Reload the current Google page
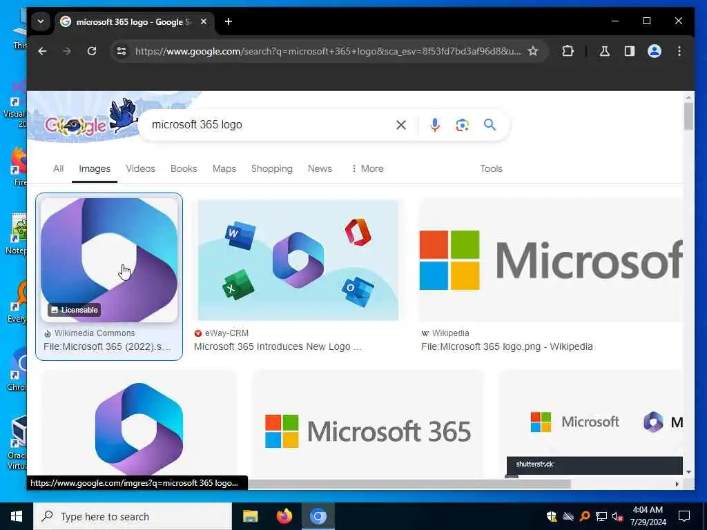Image resolution: width=707 pixels, height=530 pixels. click(x=92, y=51)
